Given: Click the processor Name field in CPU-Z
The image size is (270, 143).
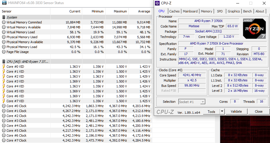Looking at the screenshot, I should tap(209, 21).
